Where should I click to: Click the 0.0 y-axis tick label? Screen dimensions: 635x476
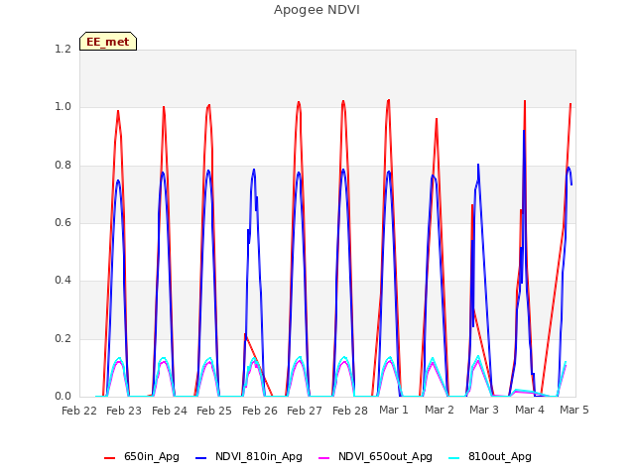pyautogui.click(x=63, y=397)
